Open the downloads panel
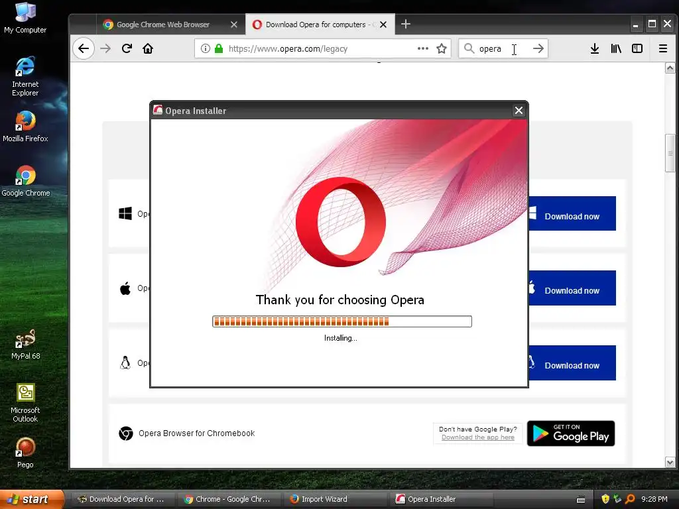This screenshot has width=679, height=509. tap(595, 48)
